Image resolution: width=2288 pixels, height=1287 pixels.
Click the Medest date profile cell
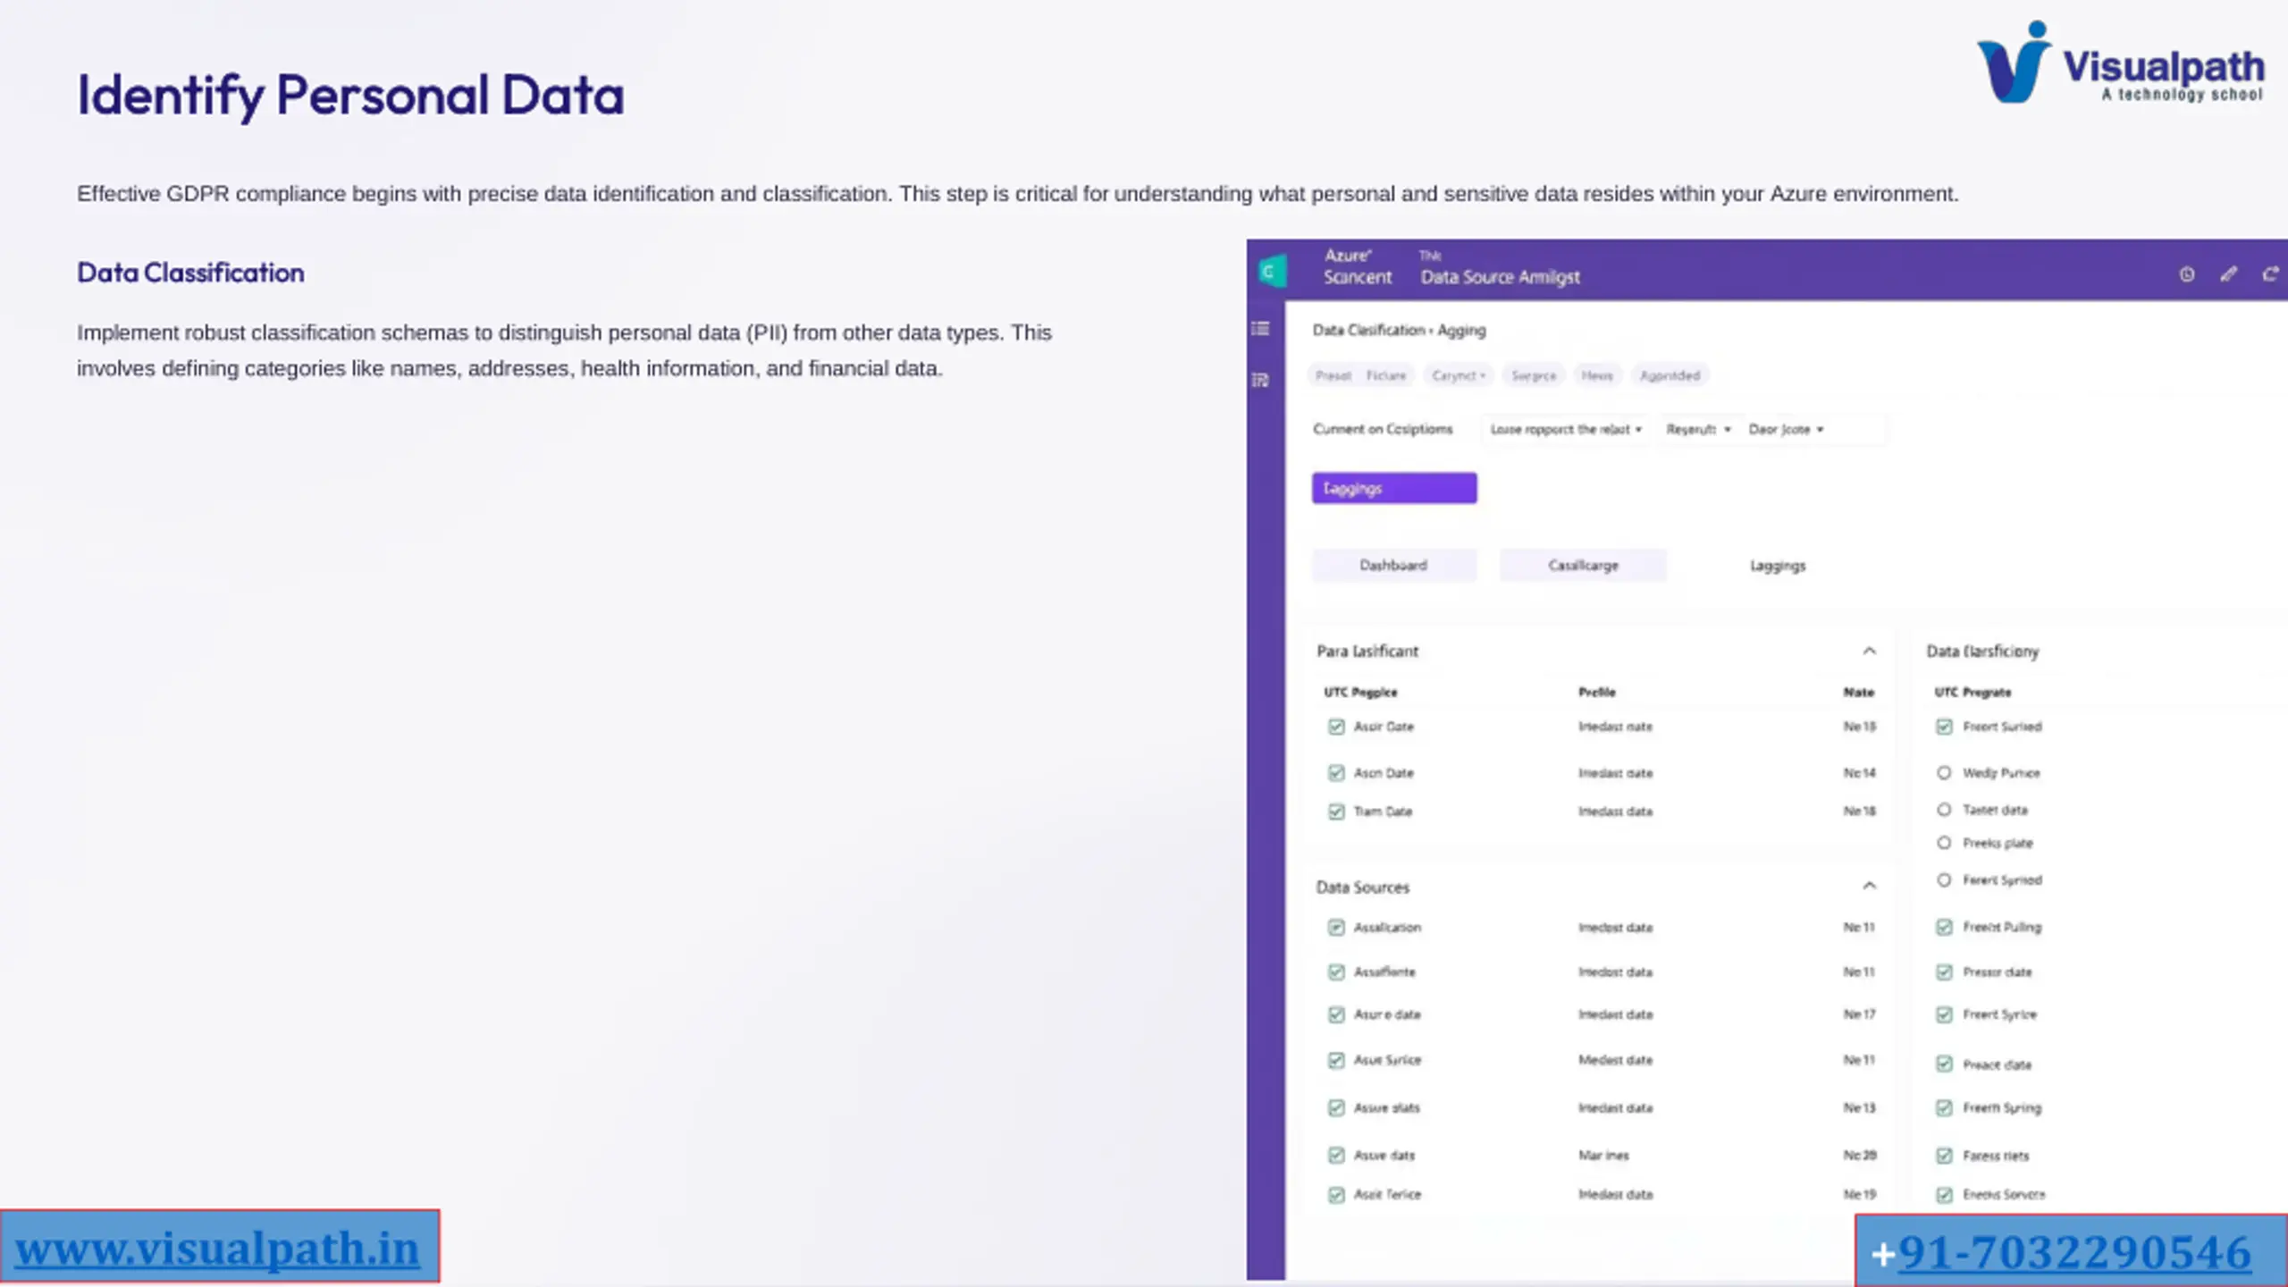[x=1615, y=1060]
